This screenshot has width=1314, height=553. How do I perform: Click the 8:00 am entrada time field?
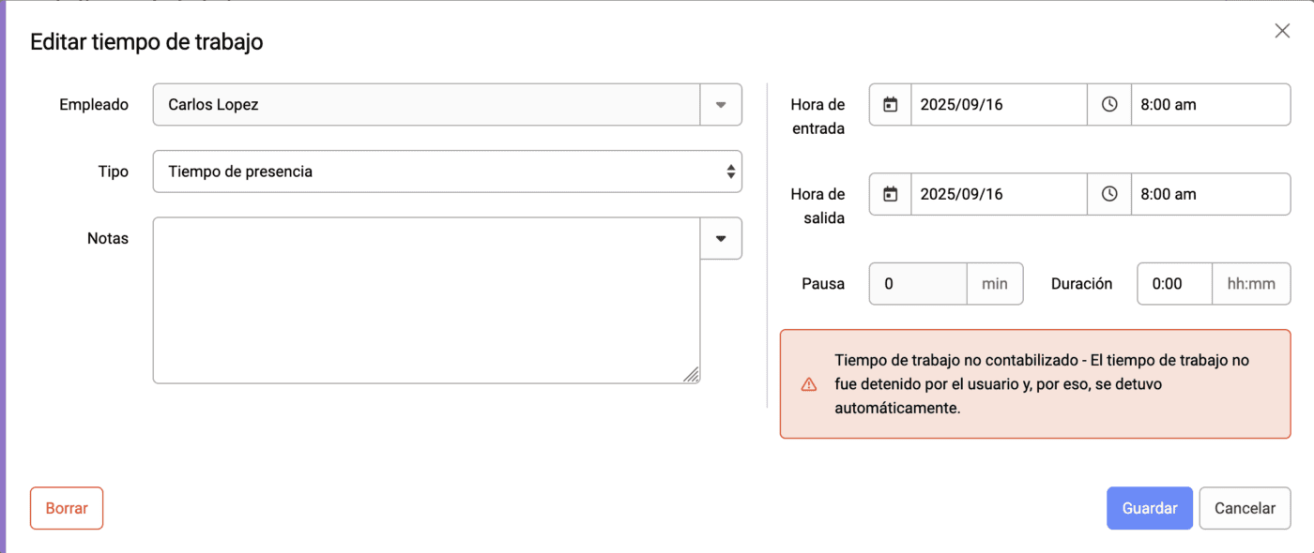point(1211,104)
